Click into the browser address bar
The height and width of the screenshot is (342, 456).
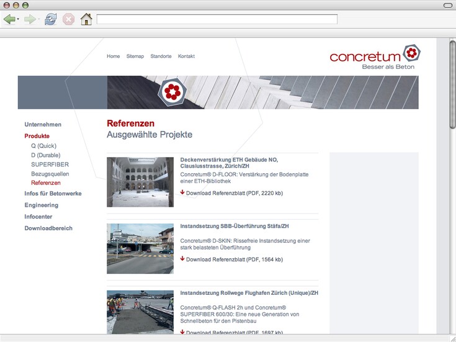[x=217, y=19]
